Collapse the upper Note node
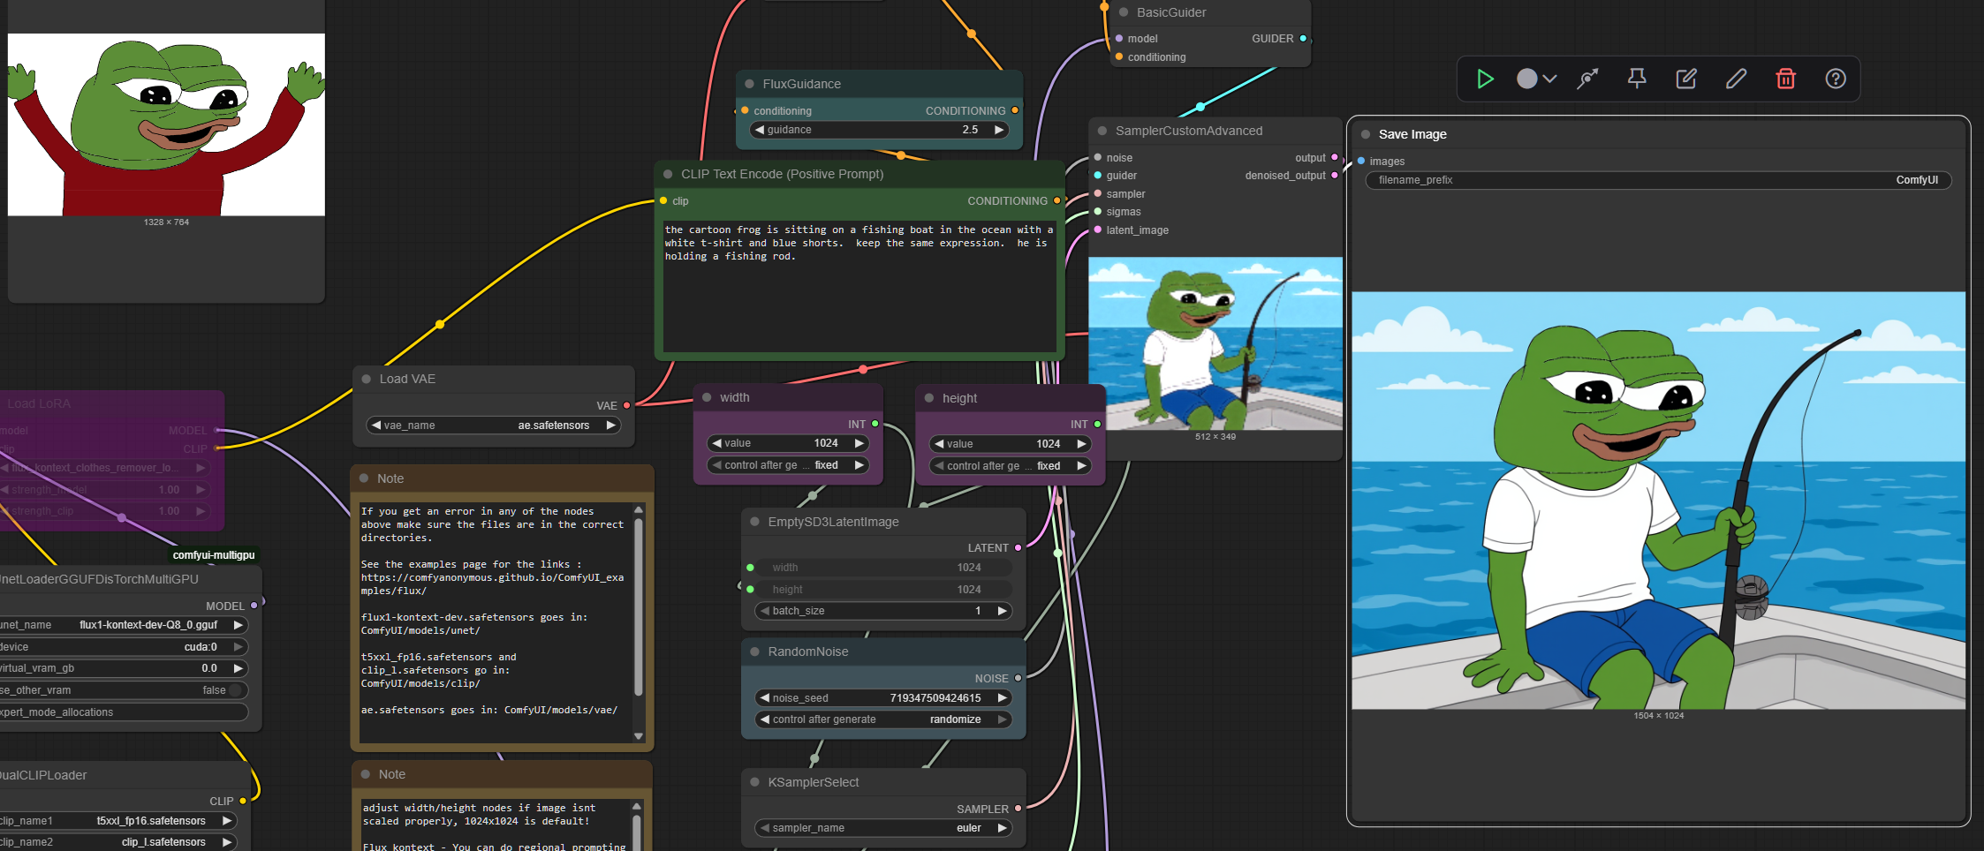 [364, 478]
